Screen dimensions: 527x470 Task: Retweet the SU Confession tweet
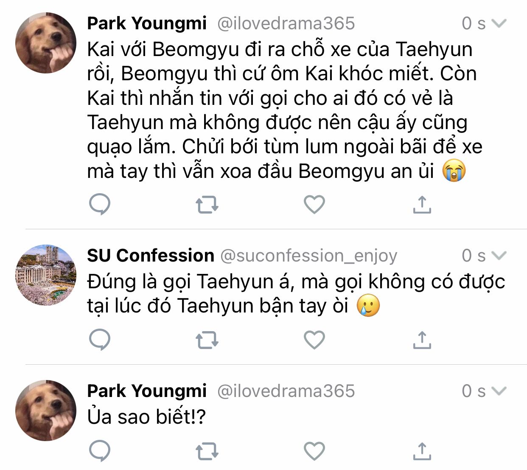click(207, 340)
